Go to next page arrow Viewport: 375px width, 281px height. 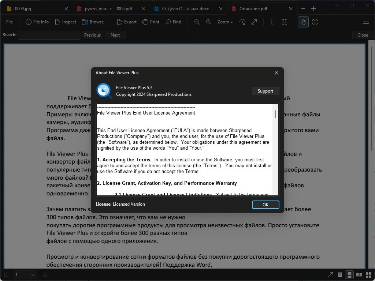tap(45, 275)
